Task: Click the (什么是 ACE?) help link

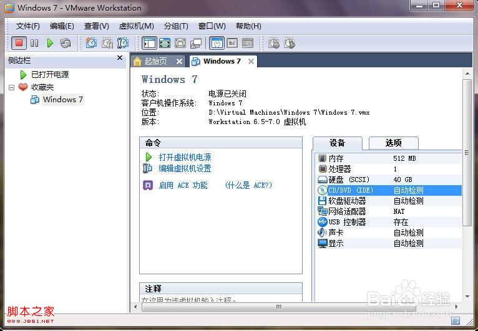Action: tap(248, 185)
